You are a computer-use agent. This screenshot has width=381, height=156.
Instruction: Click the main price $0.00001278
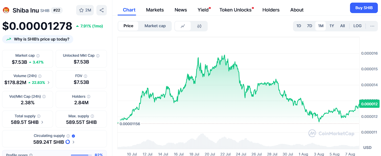pyautogui.click(x=37, y=26)
